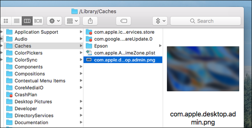The height and width of the screenshot is (128, 252).
Task: Expand the Audio folder arrow
Action: [x=81, y=39]
